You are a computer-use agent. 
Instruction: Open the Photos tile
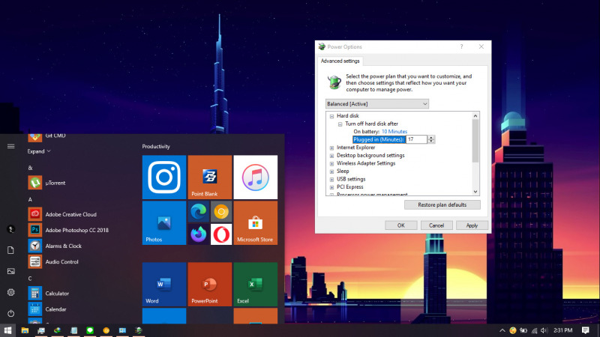(x=164, y=222)
